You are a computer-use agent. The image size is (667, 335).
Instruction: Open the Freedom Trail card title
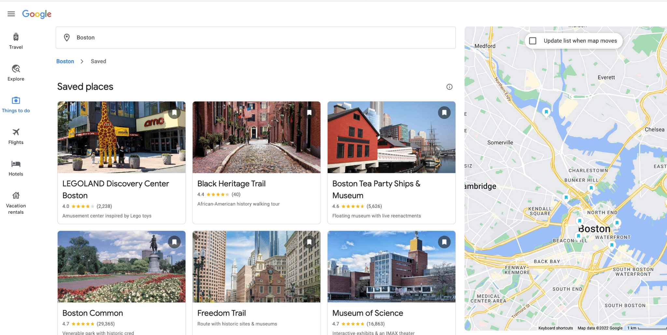[221, 313]
